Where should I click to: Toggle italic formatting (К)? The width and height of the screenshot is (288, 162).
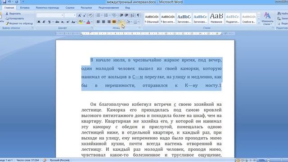44,22
